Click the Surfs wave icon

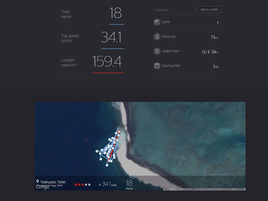pyautogui.click(x=157, y=22)
